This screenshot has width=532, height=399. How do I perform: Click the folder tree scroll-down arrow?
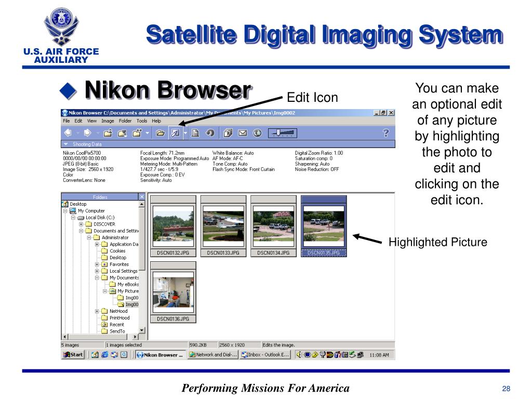(x=142, y=330)
